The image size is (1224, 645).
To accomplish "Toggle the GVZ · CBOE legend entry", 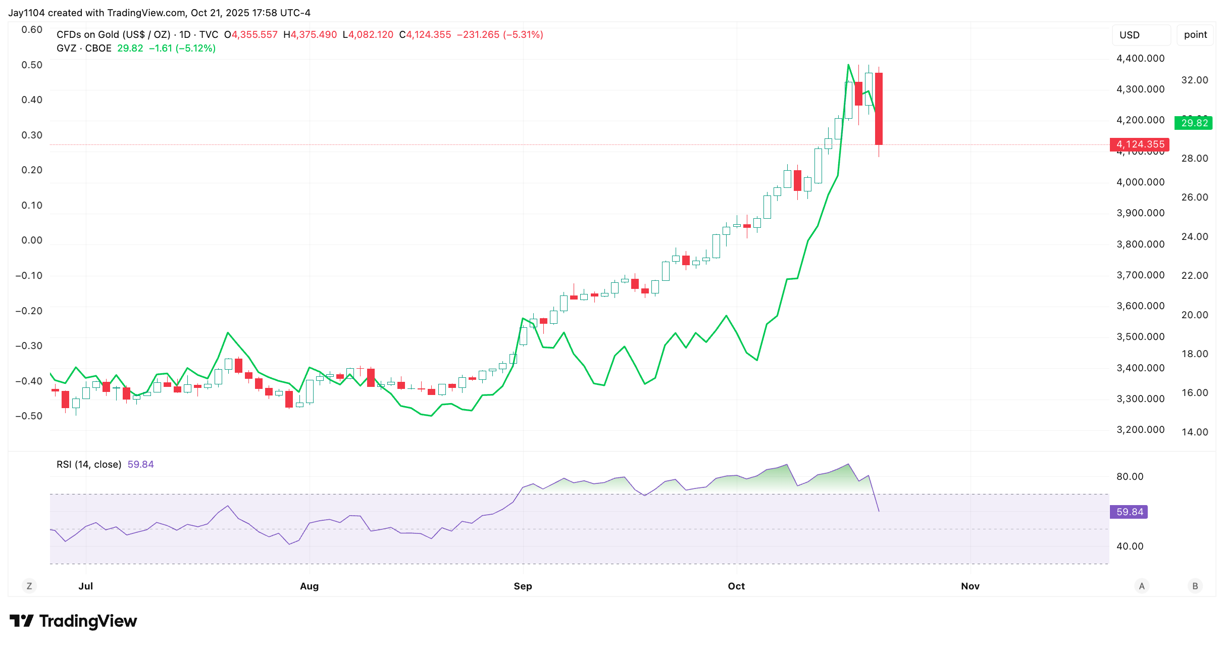I will (x=85, y=48).
